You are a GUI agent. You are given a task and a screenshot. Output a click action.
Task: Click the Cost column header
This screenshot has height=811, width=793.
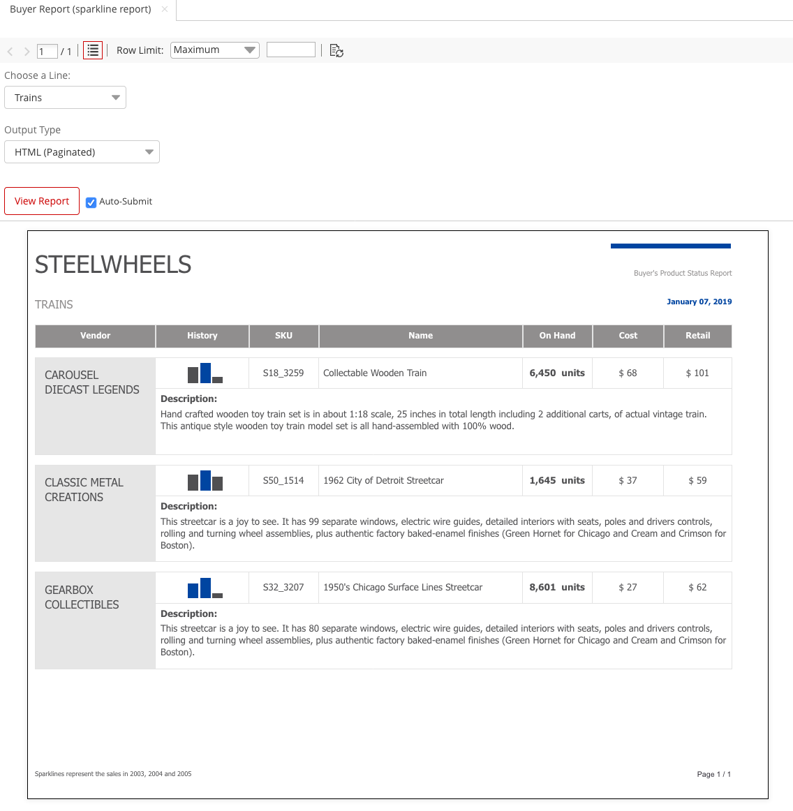click(x=628, y=336)
